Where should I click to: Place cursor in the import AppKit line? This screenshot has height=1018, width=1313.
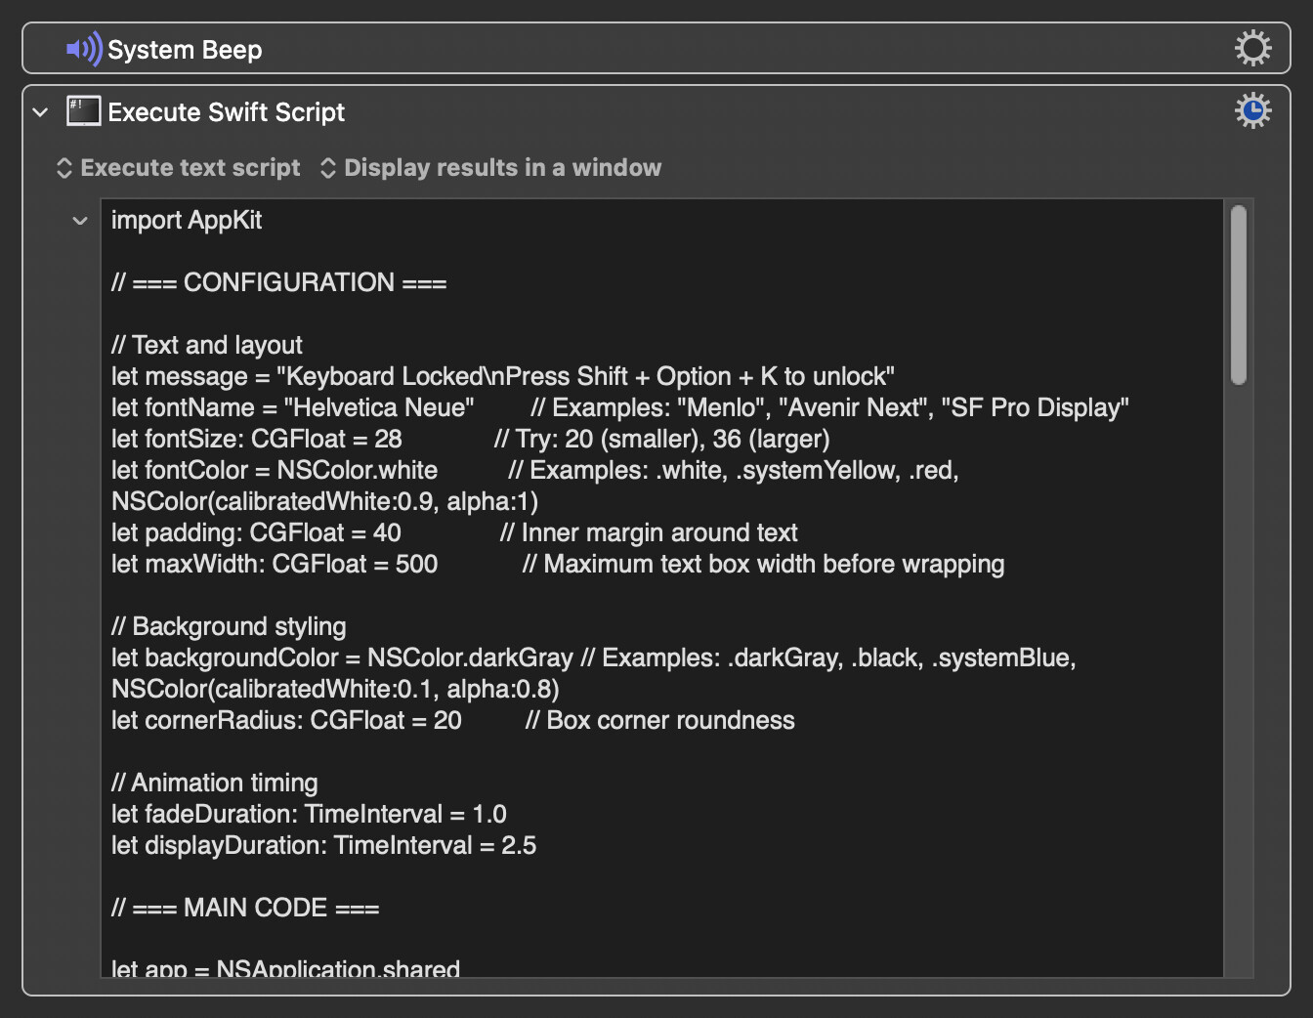[x=187, y=221]
